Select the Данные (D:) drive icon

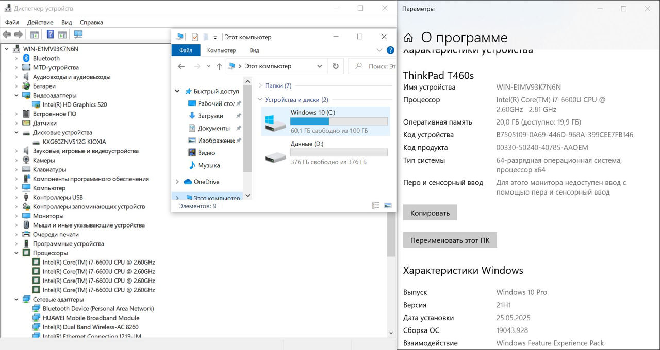(x=275, y=156)
